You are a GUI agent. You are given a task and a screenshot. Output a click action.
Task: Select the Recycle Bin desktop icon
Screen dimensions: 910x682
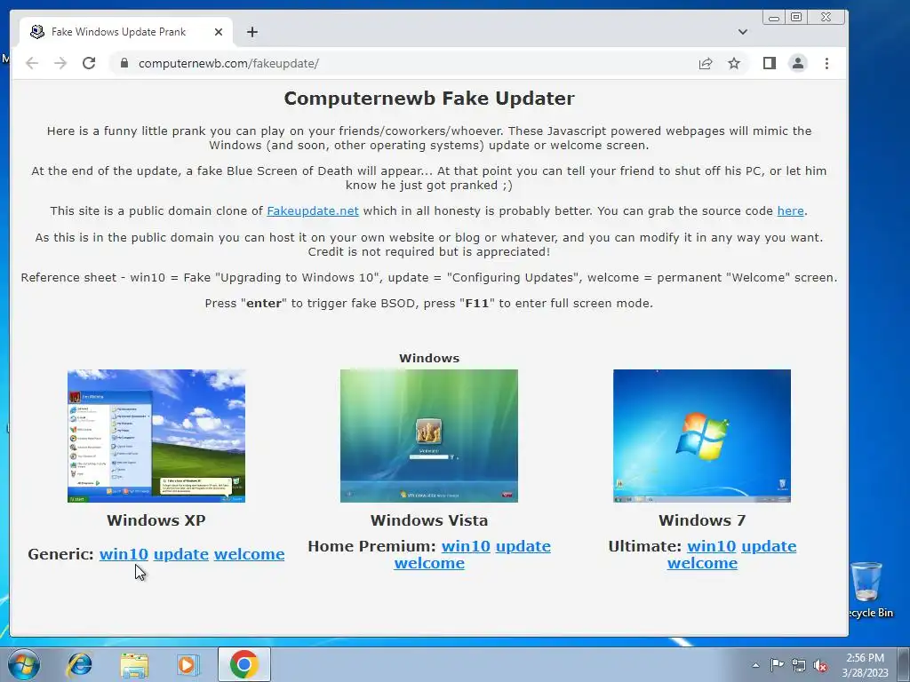pyautogui.click(x=869, y=590)
